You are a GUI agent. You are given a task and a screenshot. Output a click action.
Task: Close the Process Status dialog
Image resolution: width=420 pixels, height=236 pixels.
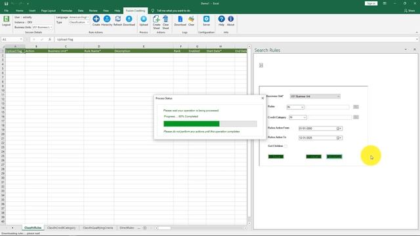pyautogui.click(x=262, y=98)
